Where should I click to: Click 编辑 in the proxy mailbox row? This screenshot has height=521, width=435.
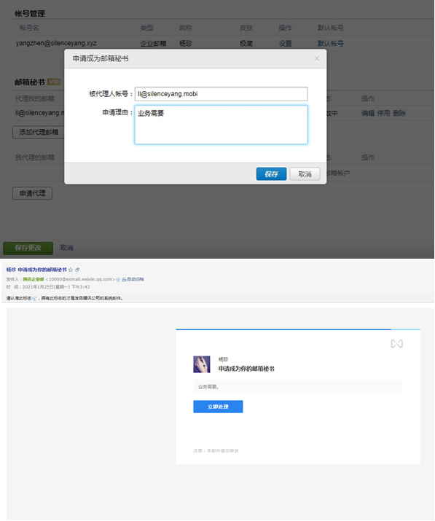tap(368, 113)
